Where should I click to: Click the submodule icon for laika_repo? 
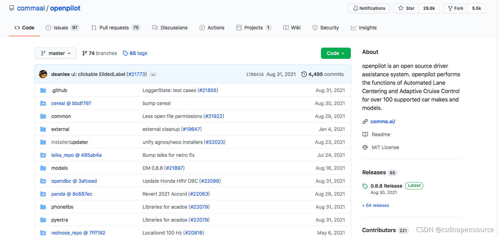pos(43,155)
